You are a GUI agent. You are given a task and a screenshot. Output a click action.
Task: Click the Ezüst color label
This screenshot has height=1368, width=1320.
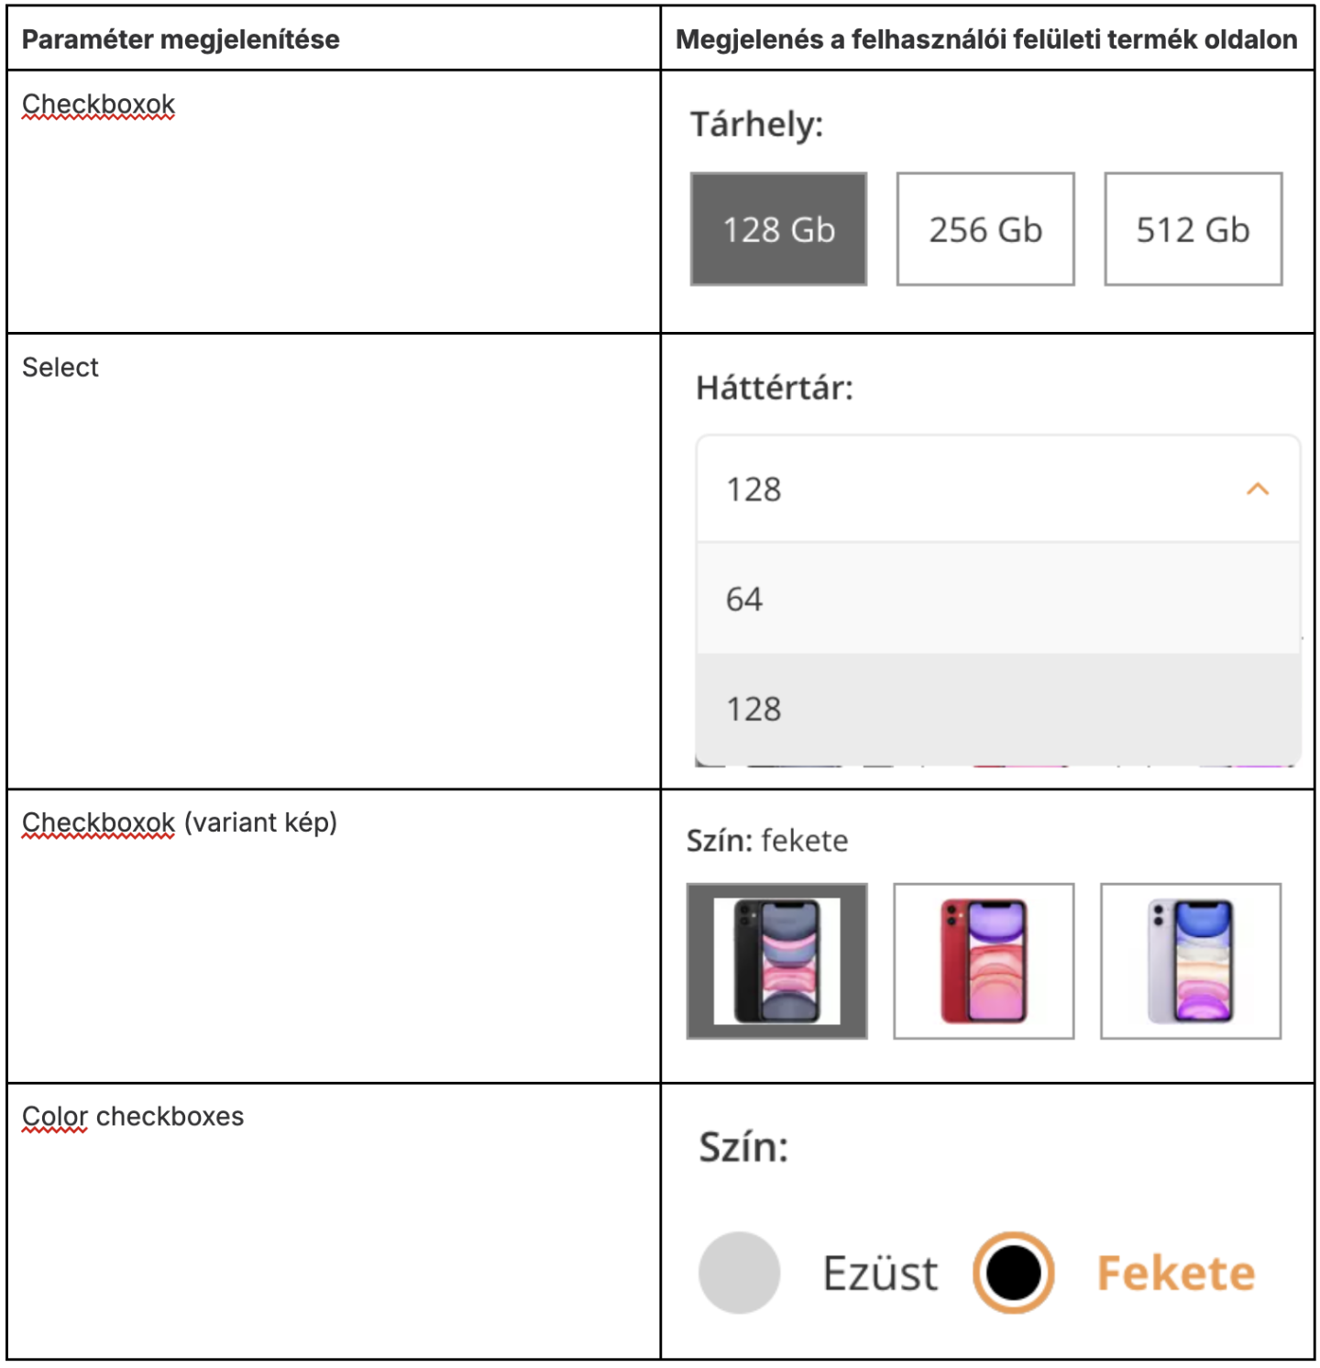pyautogui.click(x=880, y=1274)
